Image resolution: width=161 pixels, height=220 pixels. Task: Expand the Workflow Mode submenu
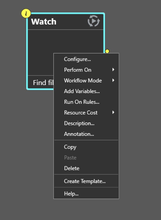[x=86, y=81]
